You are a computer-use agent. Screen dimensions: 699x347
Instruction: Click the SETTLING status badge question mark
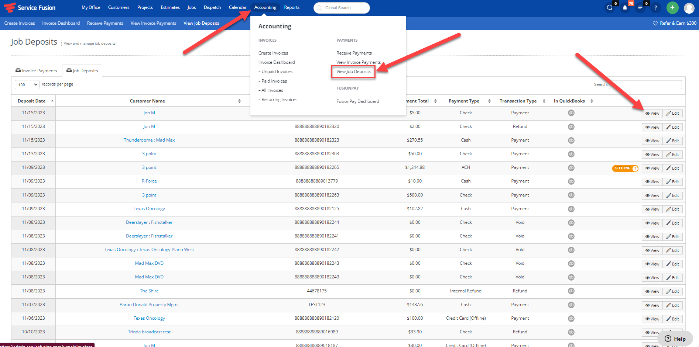coord(635,168)
